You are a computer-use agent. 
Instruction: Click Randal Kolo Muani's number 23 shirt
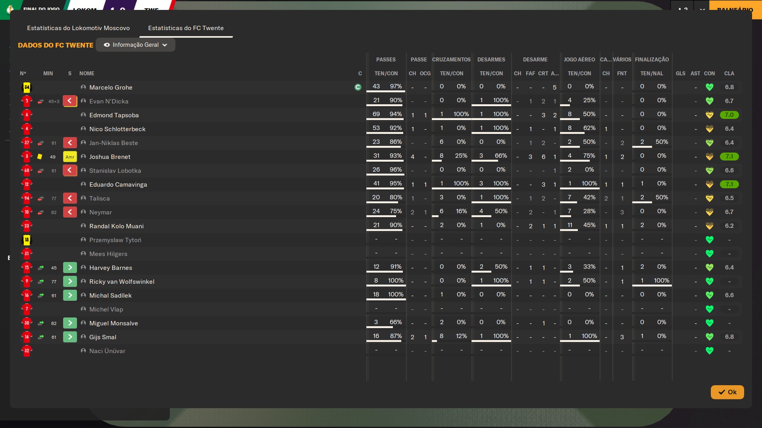(x=27, y=226)
